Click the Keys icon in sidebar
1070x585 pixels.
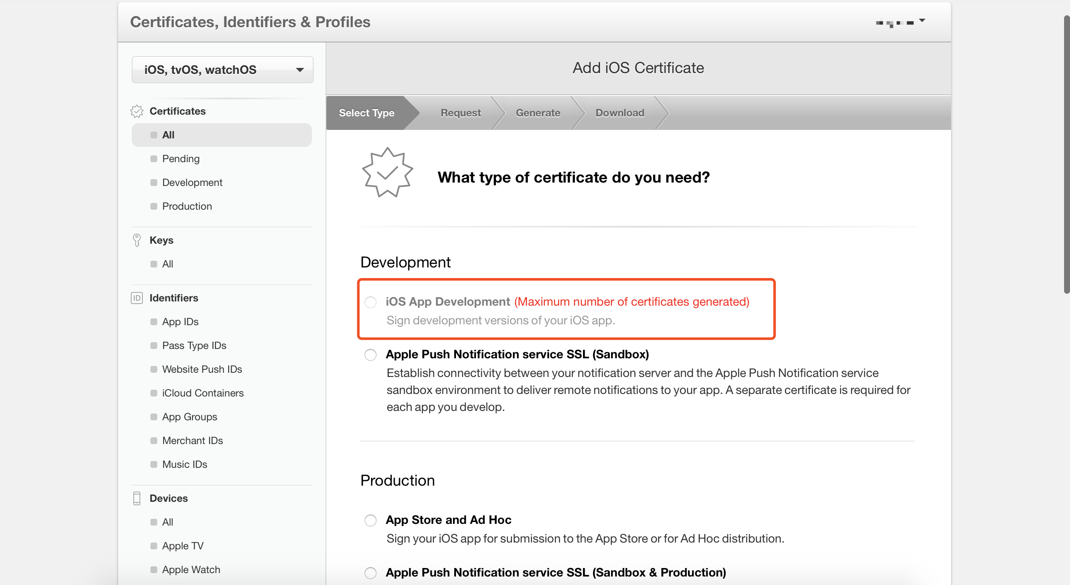(136, 240)
